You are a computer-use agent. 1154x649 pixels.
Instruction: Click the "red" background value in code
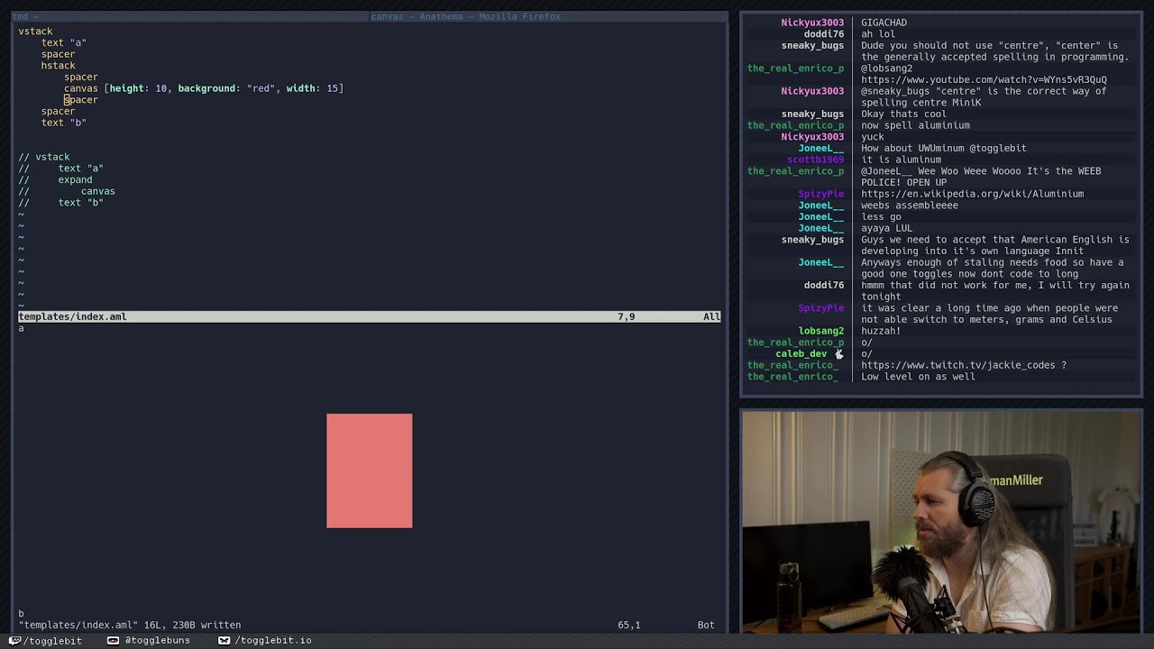(x=261, y=88)
